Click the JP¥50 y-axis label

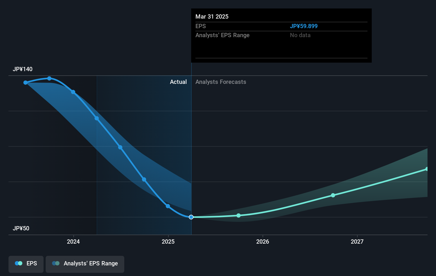(x=21, y=228)
